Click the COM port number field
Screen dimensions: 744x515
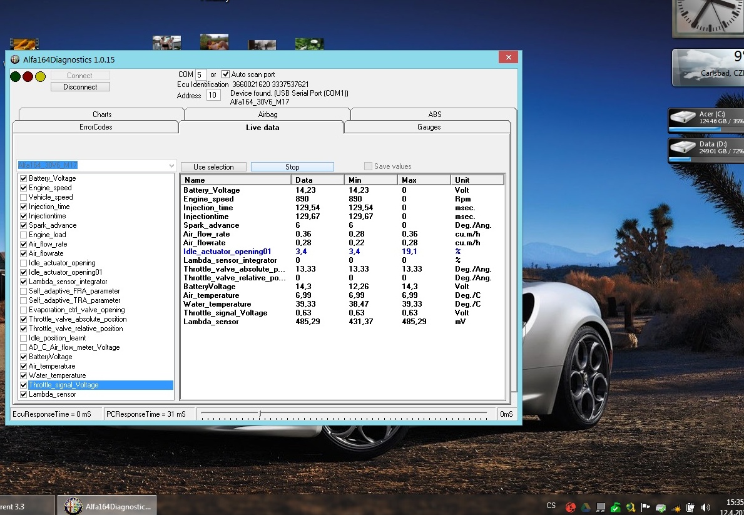point(201,74)
